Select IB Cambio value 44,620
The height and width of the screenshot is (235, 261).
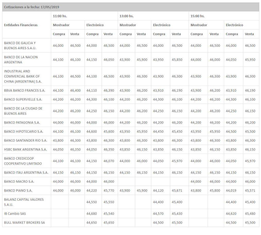(x=231, y=214)
